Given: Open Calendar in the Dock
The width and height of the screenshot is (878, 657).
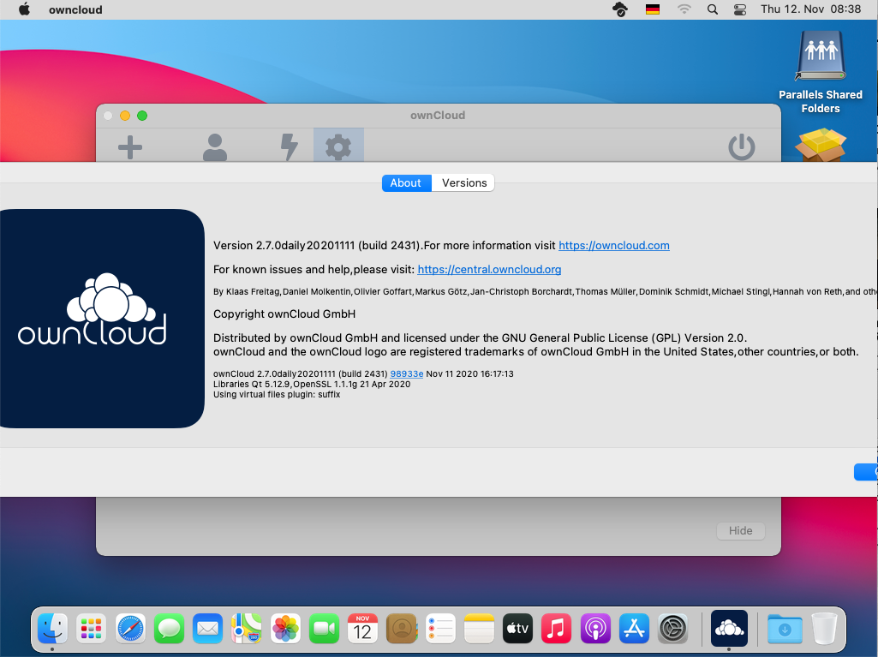Looking at the screenshot, I should 363,628.
